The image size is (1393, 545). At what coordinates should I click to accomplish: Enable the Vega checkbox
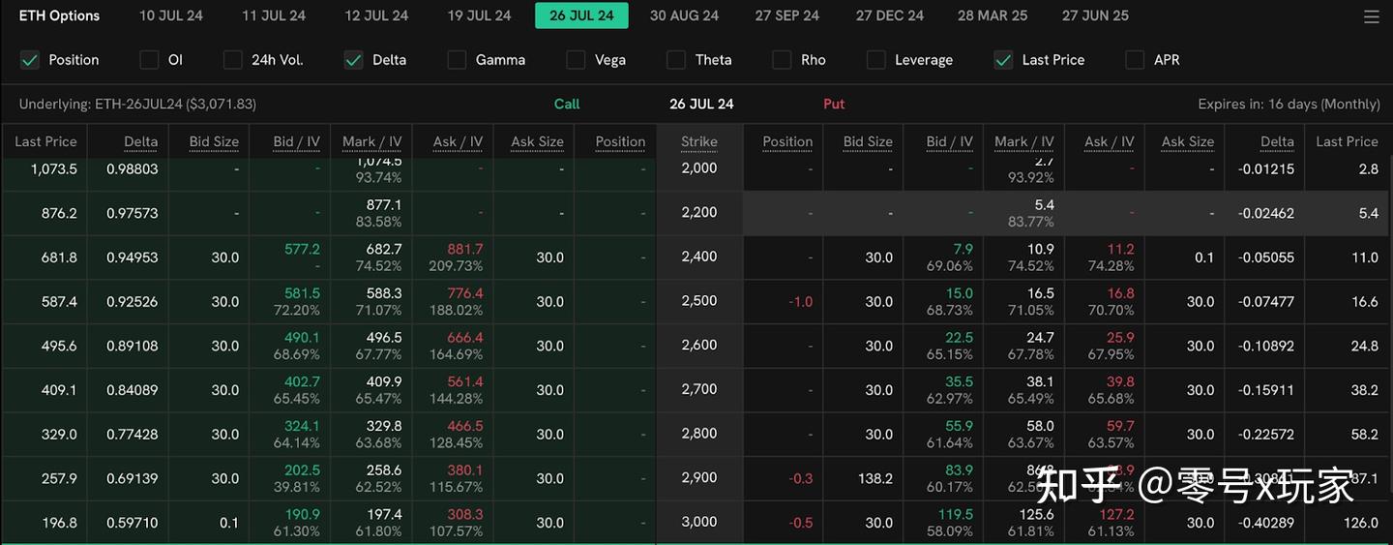click(x=576, y=60)
